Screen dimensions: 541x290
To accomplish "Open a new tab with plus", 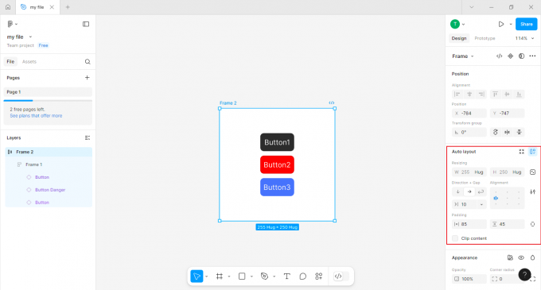I will 68,7.
